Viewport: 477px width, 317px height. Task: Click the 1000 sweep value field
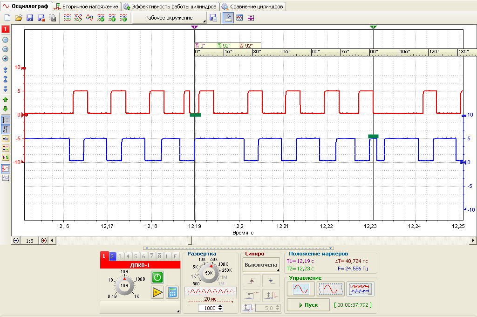[x=208, y=308]
